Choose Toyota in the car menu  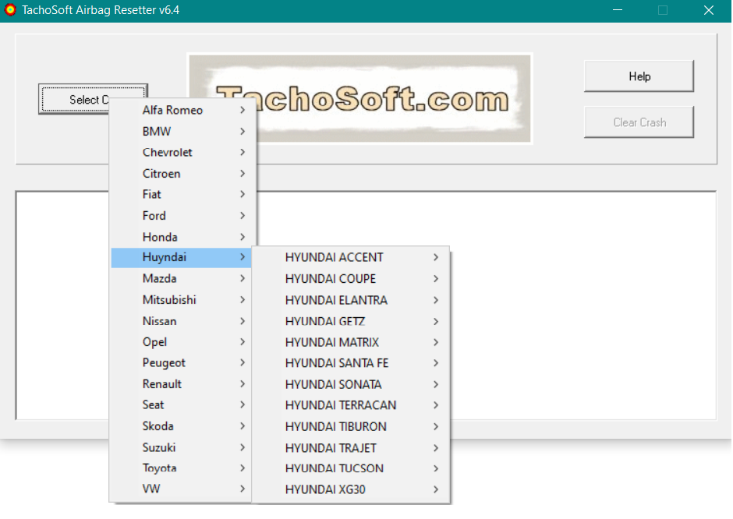click(182, 468)
